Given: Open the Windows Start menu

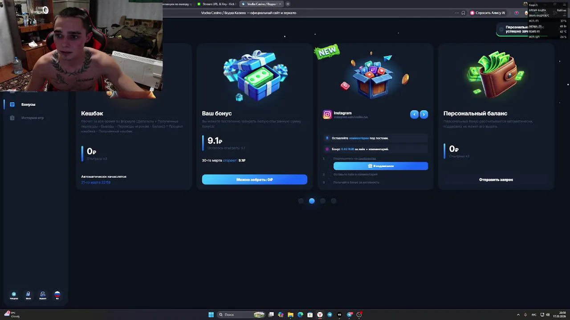Looking at the screenshot, I should tap(211, 315).
